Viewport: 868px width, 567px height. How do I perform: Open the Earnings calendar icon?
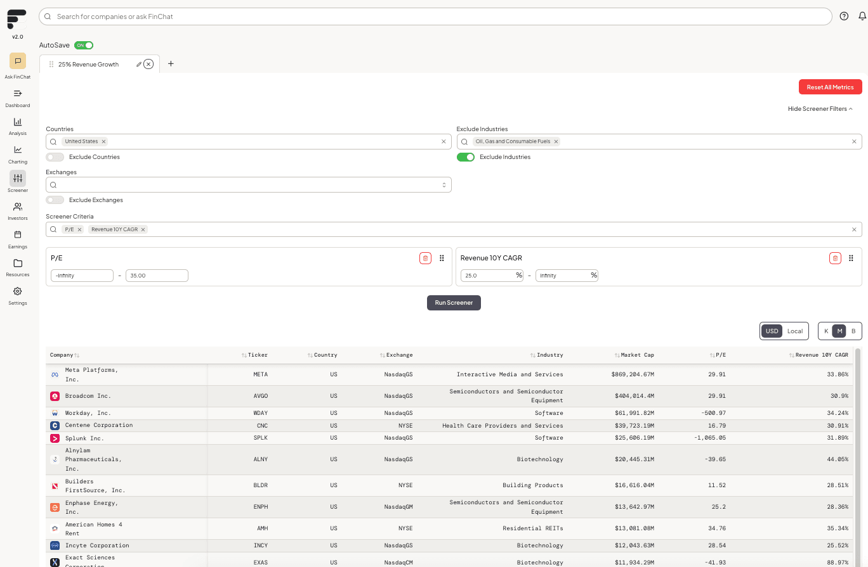(x=18, y=234)
